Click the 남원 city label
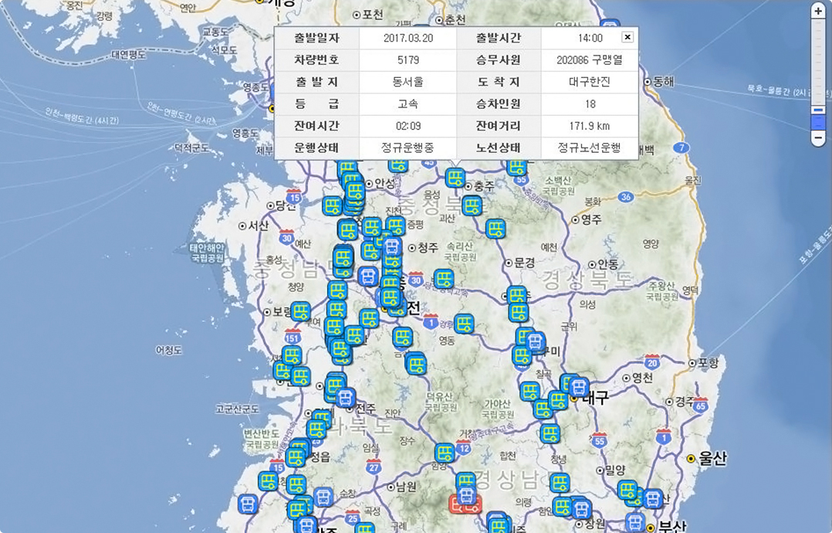The image size is (832, 533). click(406, 487)
